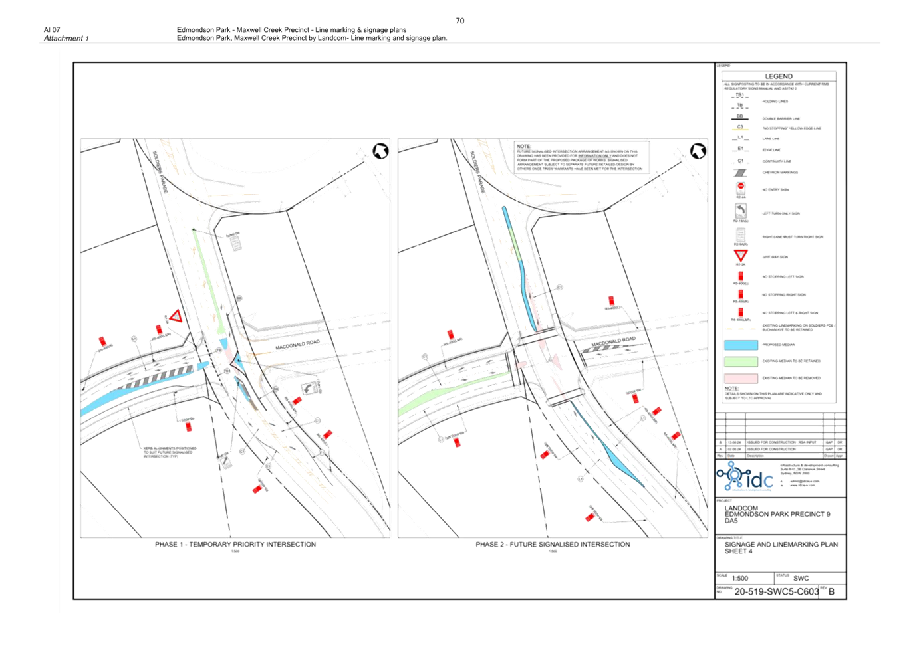Click the 'Phase 1 - Temporary Priority Intersection' caption

[235, 544]
